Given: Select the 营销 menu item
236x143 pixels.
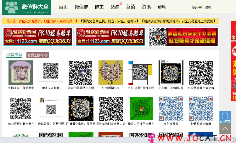Looking at the screenshot, I should [131, 7].
